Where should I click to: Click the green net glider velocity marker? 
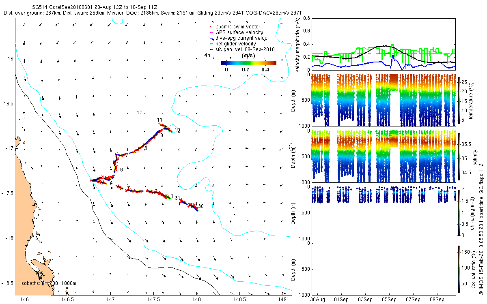tap(211, 44)
